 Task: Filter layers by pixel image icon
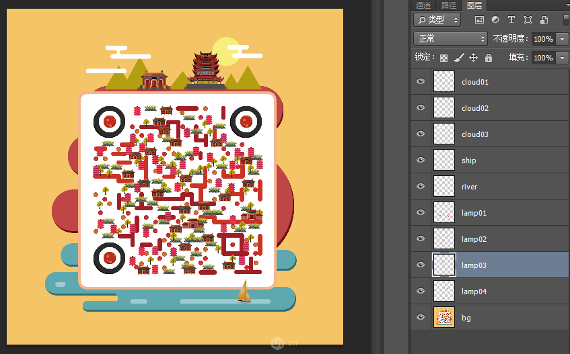point(479,20)
